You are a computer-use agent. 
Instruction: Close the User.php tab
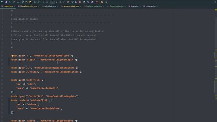click(140, 6)
